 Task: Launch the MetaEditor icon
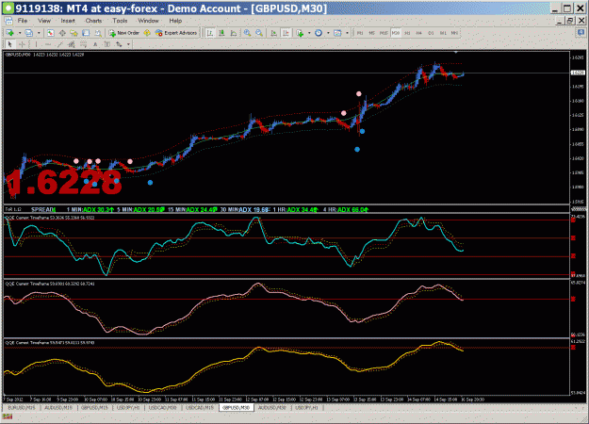click(x=147, y=33)
